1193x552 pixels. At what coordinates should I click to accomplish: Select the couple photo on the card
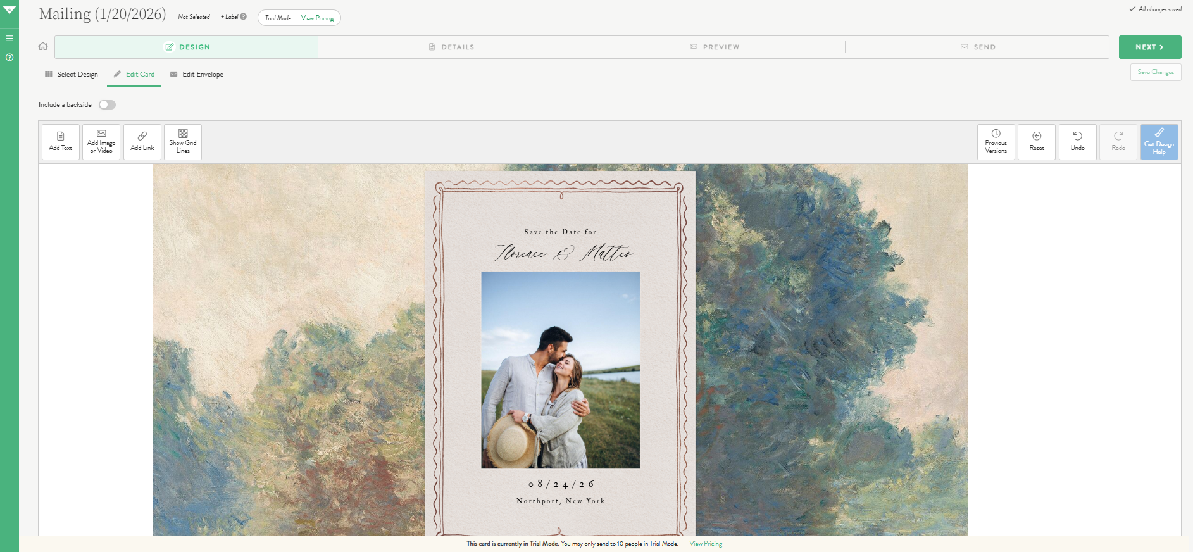(x=561, y=370)
